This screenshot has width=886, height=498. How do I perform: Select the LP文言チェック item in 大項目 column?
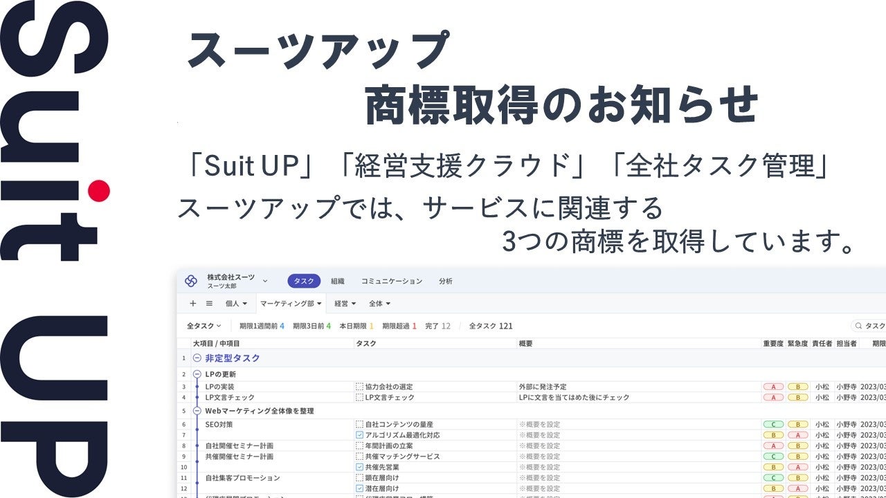pyautogui.click(x=230, y=398)
